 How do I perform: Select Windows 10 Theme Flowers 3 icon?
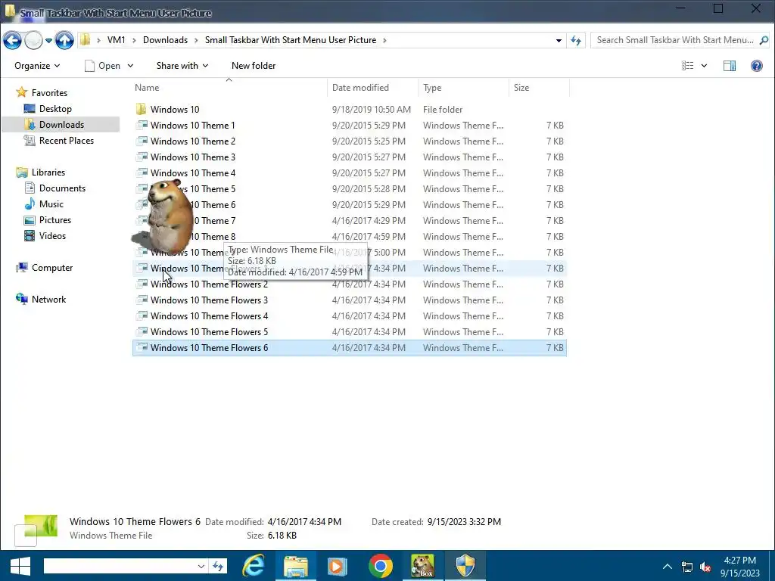tap(142, 300)
